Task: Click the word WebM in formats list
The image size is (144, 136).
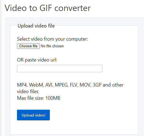Action: [x=36, y=85]
